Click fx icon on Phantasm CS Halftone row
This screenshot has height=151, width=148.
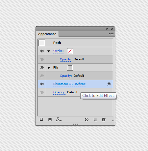pyautogui.click(x=109, y=84)
